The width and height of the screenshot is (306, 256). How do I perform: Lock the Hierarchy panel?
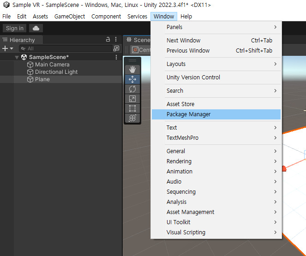tap(108, 39)
